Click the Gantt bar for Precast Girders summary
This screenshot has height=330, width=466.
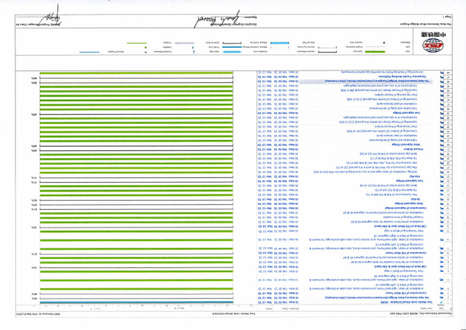136,150
